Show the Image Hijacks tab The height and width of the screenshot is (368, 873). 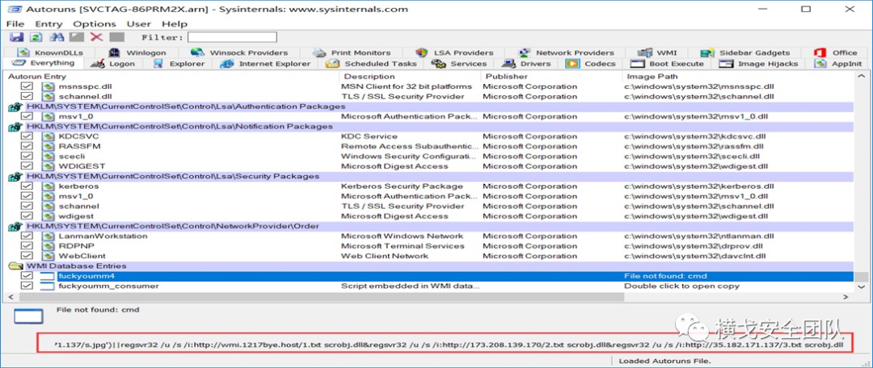pyautogui.click(x=759, y=64)
